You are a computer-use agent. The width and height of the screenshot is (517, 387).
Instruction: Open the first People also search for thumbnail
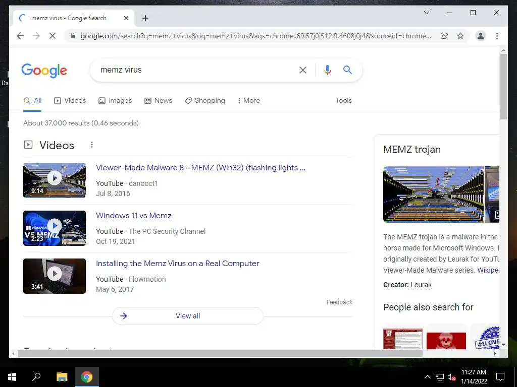[x=402, y=338]
